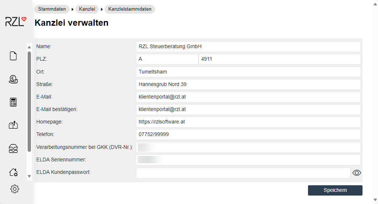The image size is (378, 204).
Task: Open the documents page icon in sidebar
Action: coord(13,56)
